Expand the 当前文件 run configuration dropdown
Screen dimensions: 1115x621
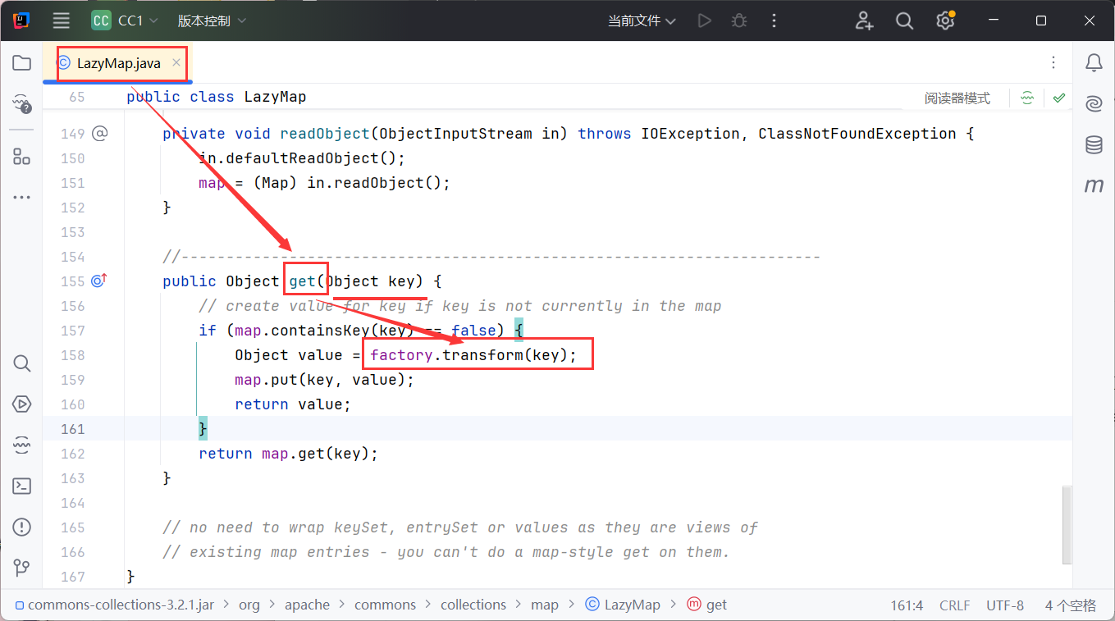click(x=642, y=21)
